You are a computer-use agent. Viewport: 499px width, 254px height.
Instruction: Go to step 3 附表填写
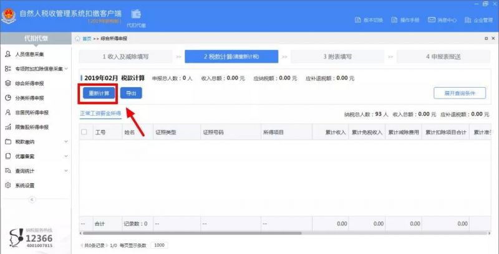point(337,57)
